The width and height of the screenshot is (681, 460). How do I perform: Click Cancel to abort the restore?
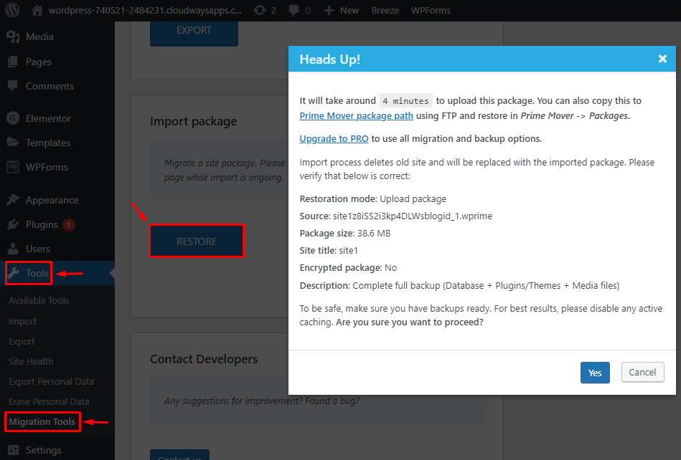[x=642, y=372]
